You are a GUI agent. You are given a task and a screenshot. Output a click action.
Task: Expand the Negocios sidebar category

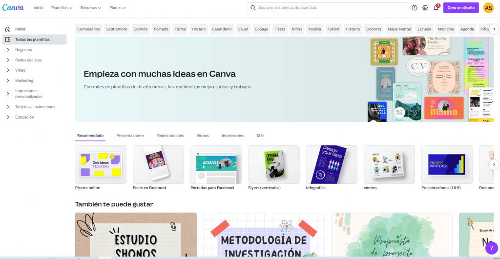[8, 50]
